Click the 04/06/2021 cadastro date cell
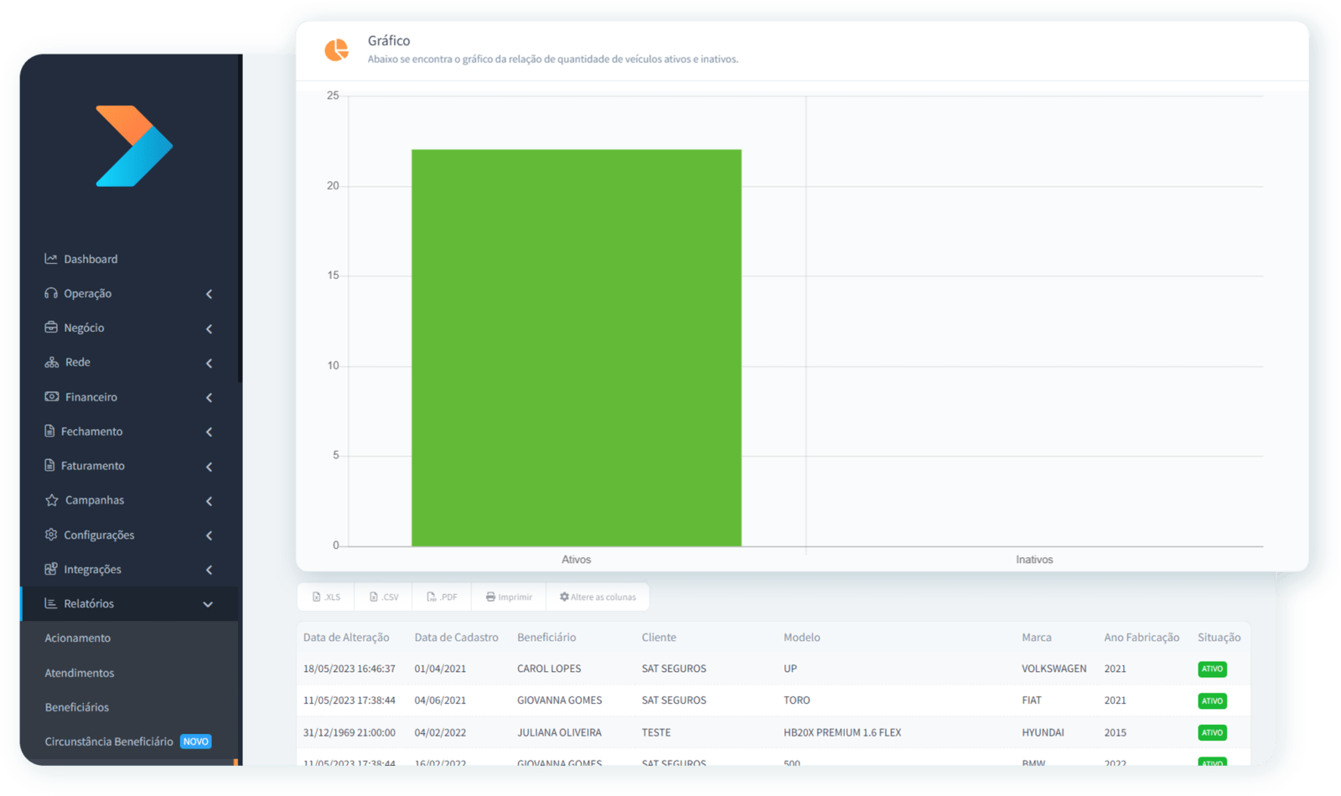Screen dimensions: 1341x796 coord(440,700)
